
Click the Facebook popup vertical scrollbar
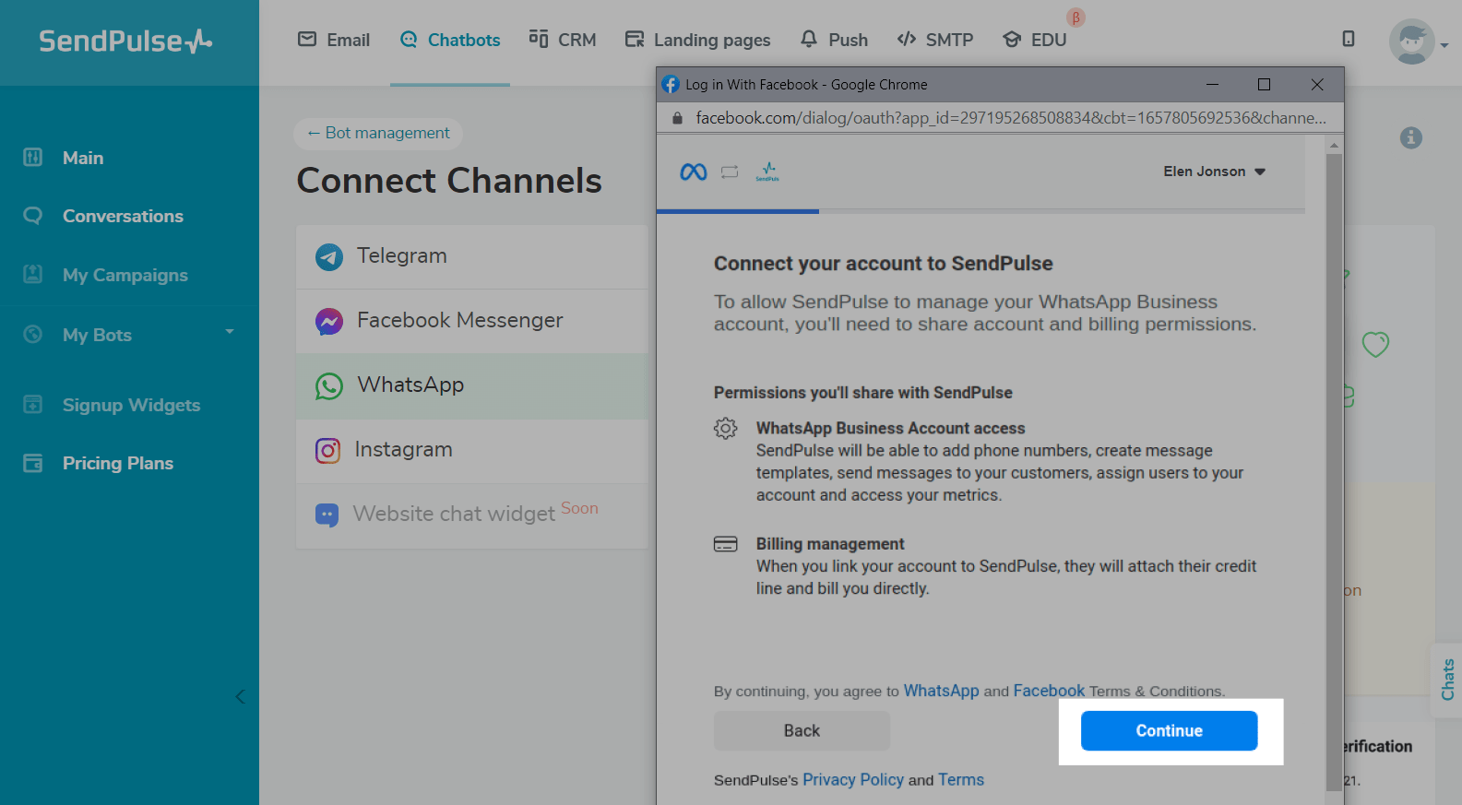click(x=1334, y=470)
